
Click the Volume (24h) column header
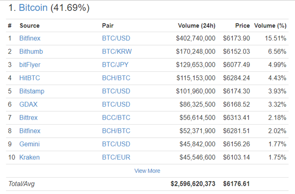coord(197,26)
